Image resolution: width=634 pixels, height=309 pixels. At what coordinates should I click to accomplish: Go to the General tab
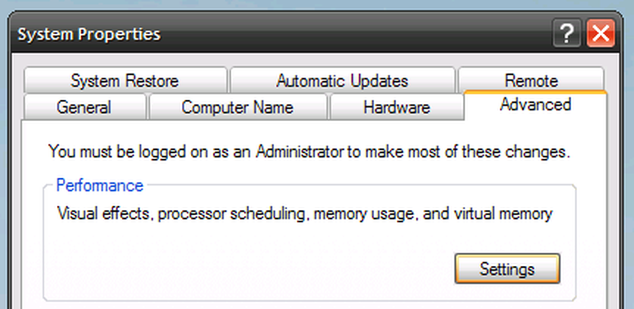click(84, 107)
